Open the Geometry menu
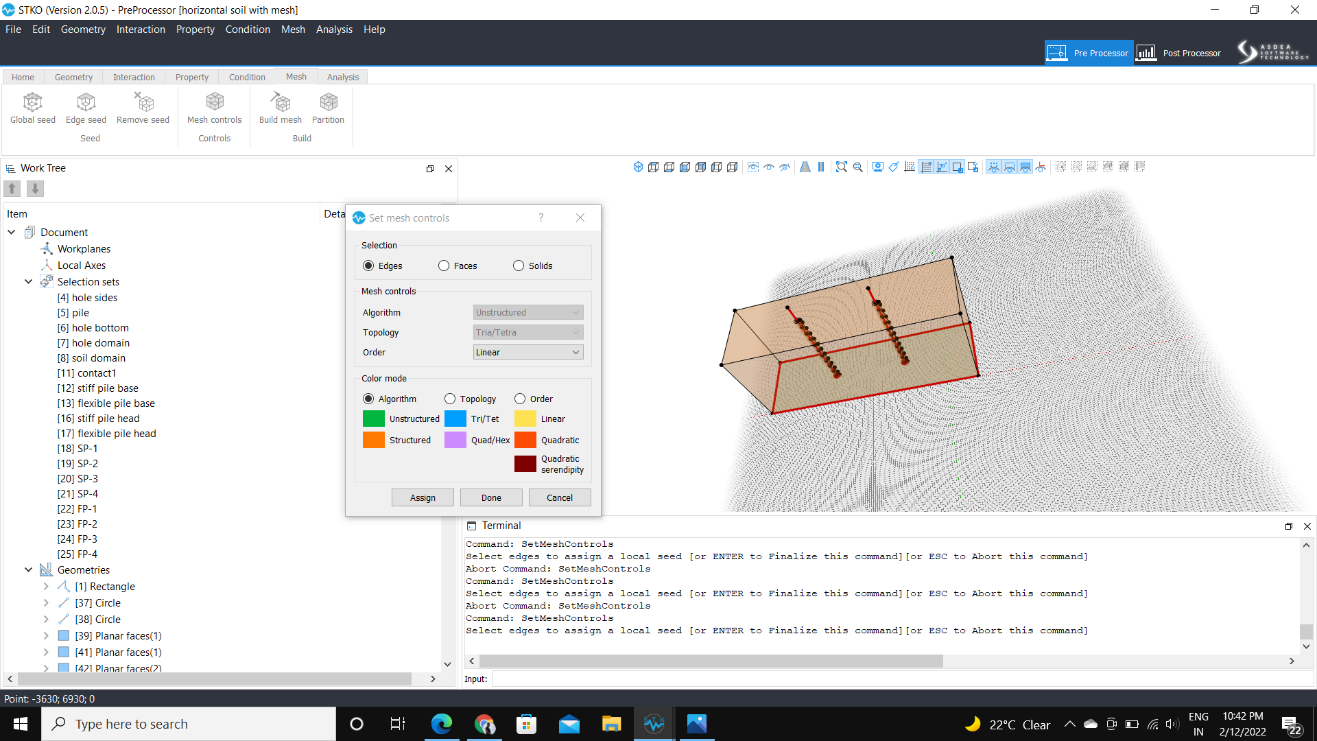 tap(83, 30)
